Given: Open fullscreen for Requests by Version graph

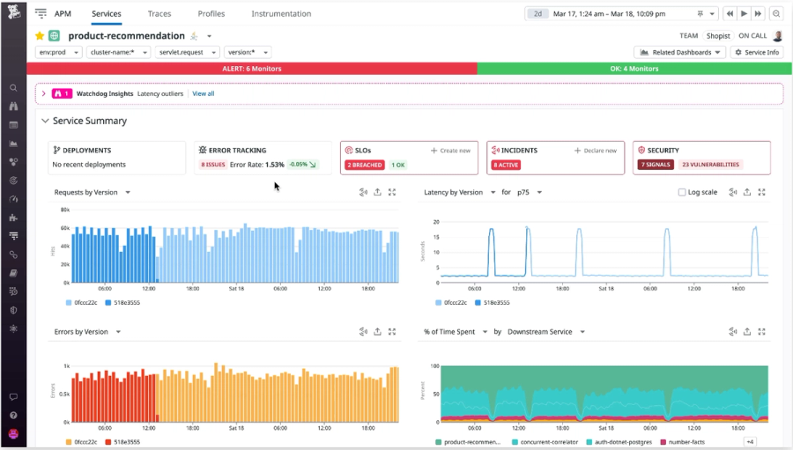Looking at the screenshot, I should coord(392,192).
